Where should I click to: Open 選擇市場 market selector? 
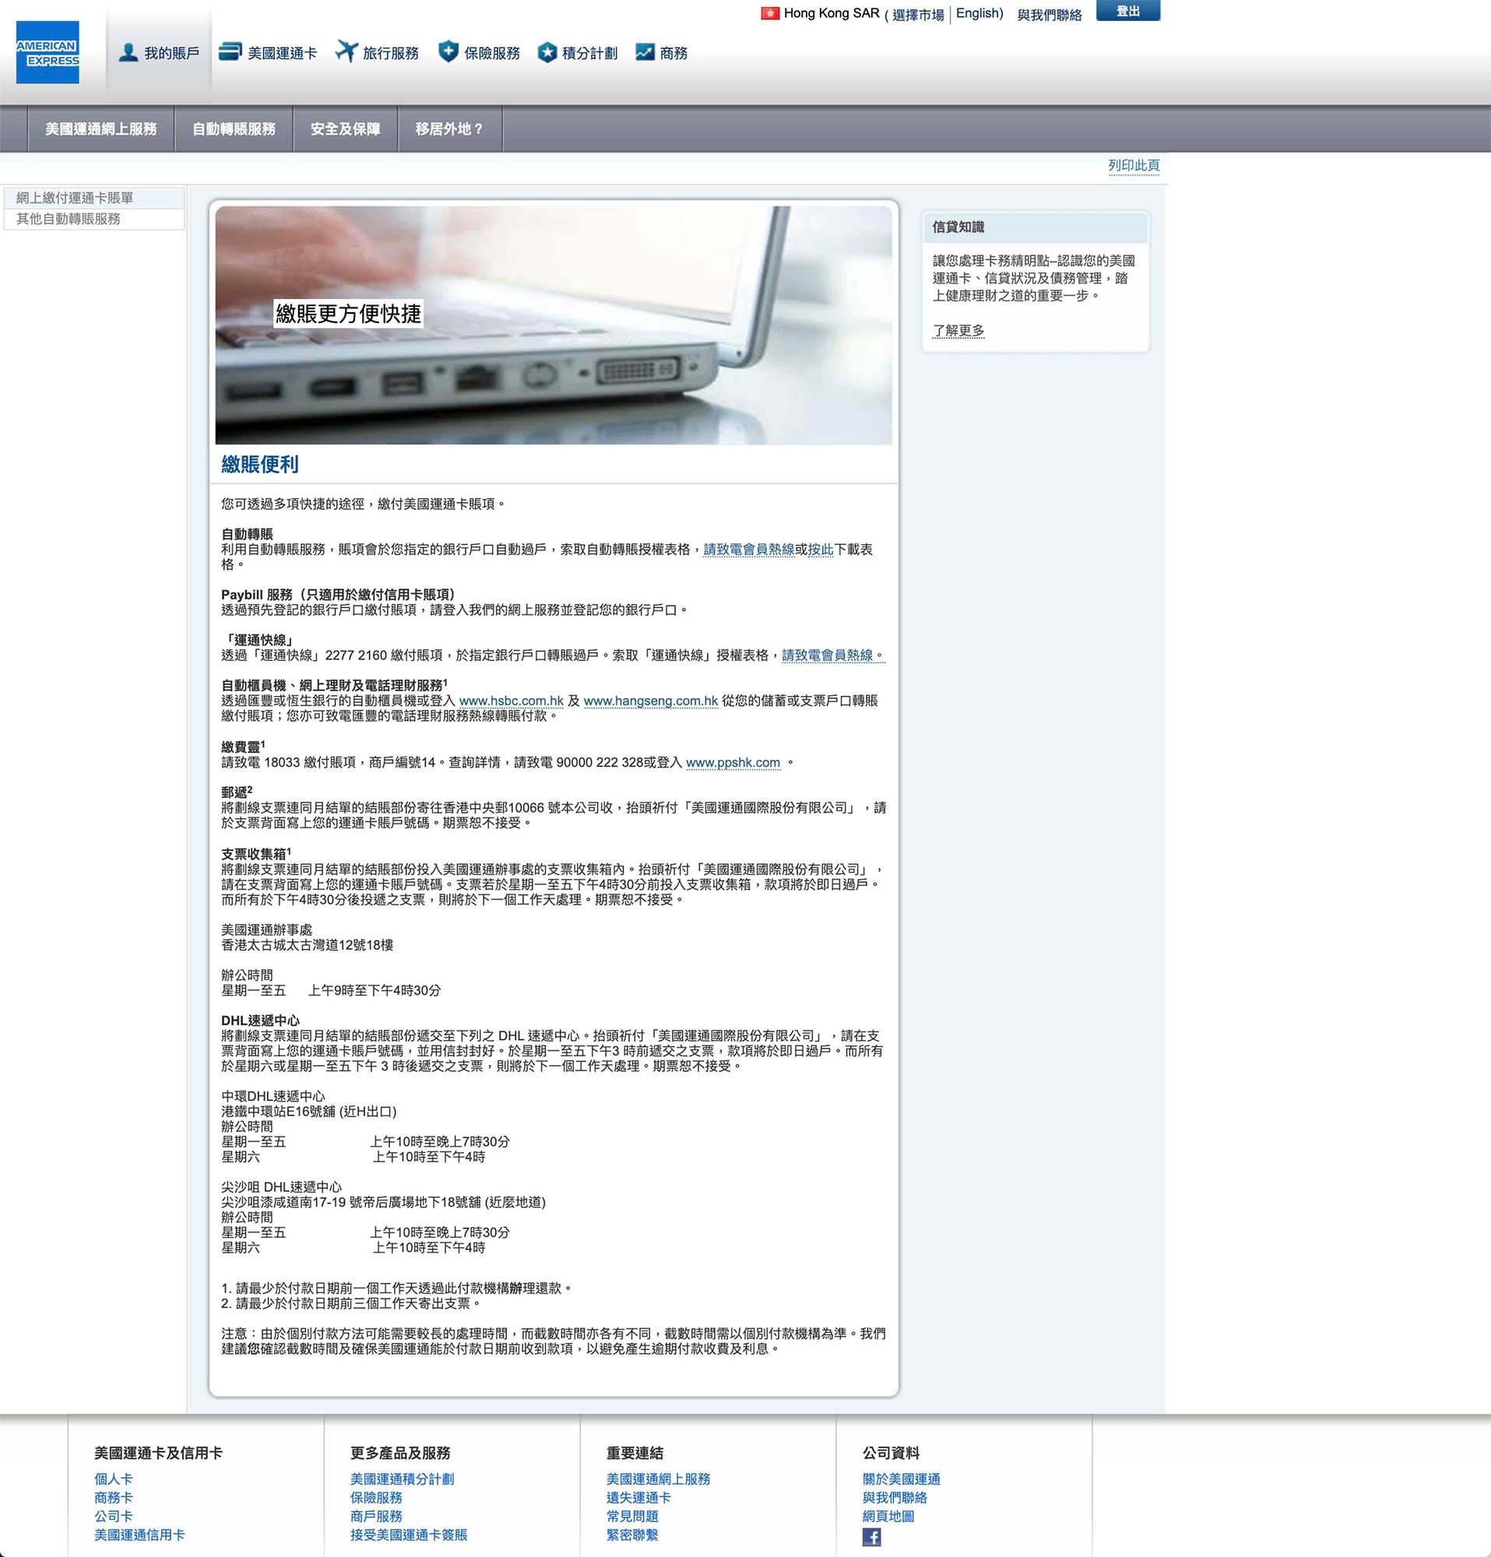pos(917,14)
